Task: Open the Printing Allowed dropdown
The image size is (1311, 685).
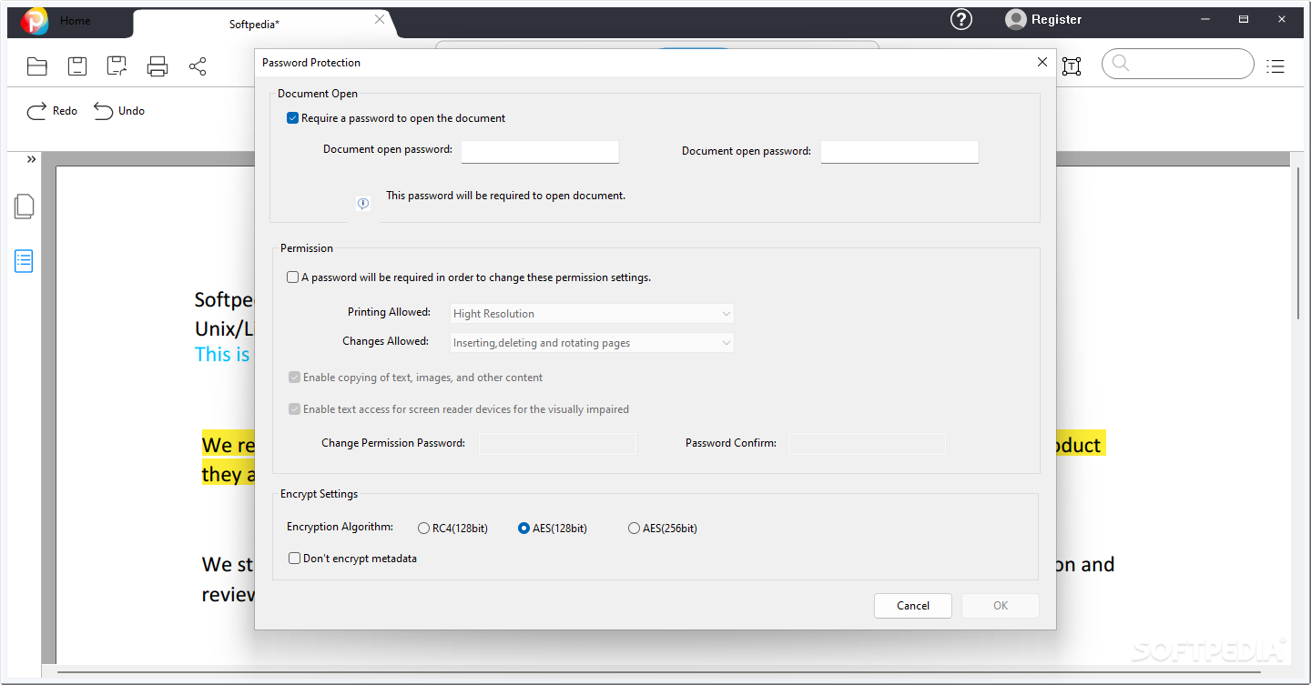Action: [x=592, y=314]
